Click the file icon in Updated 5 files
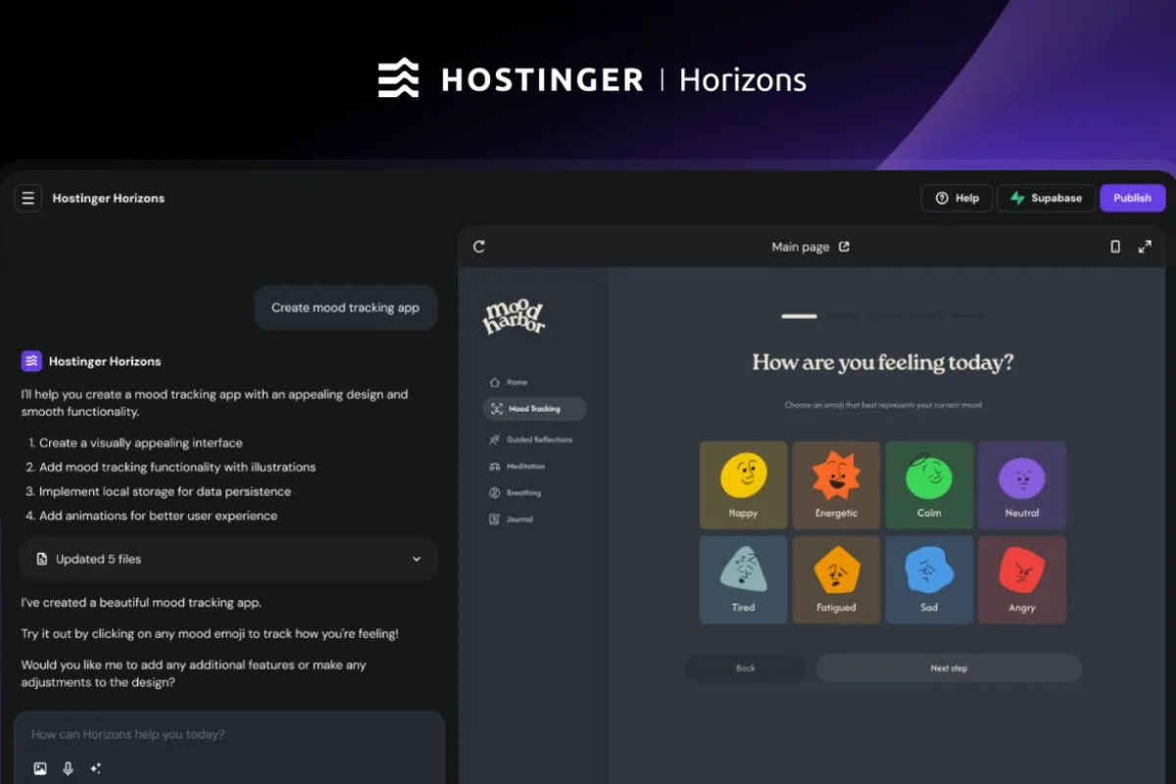Screen dimensions: 1176x784 coord(41,559)
